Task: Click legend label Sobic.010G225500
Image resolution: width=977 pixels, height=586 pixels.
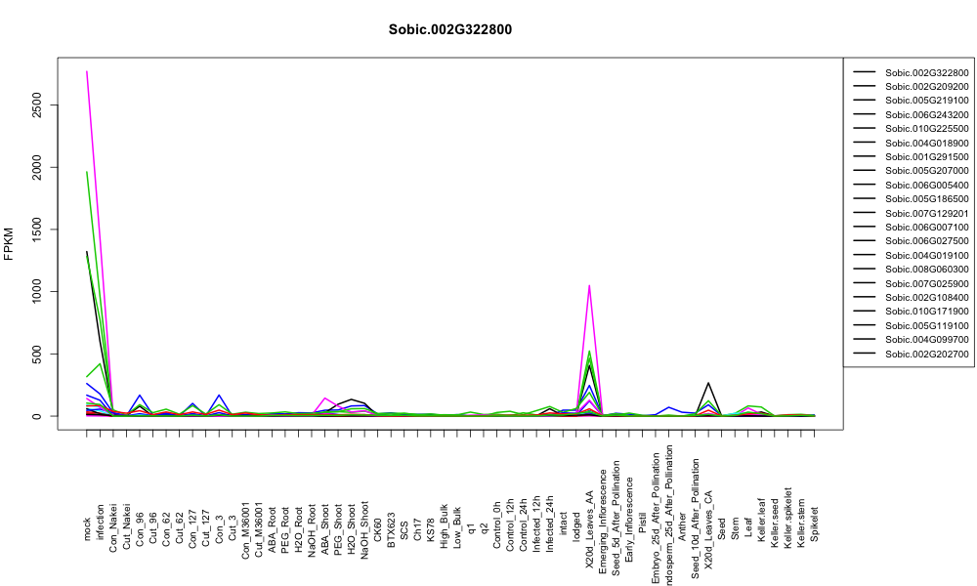Action: (926, 128)
